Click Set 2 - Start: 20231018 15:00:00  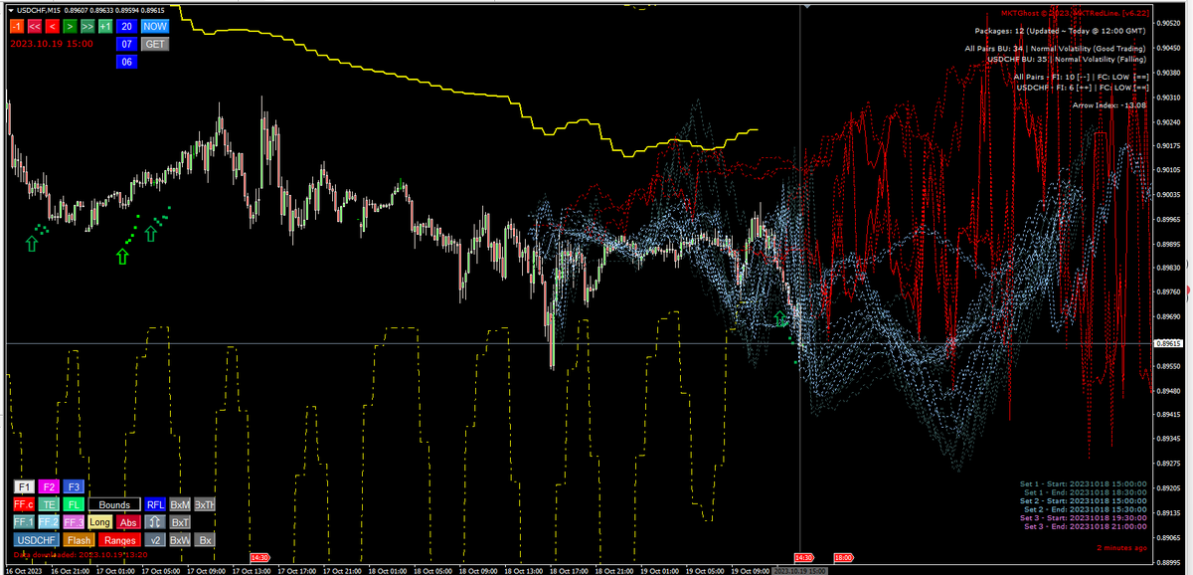pos(1084,502)
